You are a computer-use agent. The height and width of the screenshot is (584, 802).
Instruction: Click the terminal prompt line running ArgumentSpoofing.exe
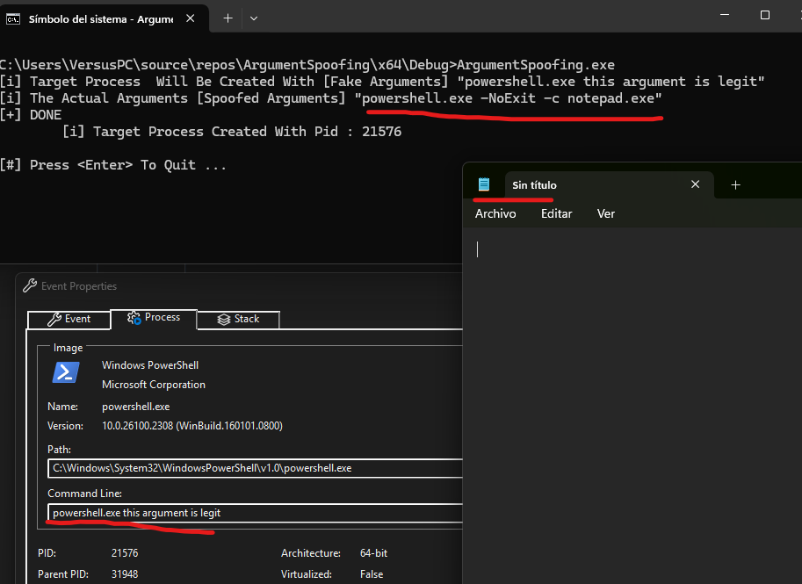(307, 65)
